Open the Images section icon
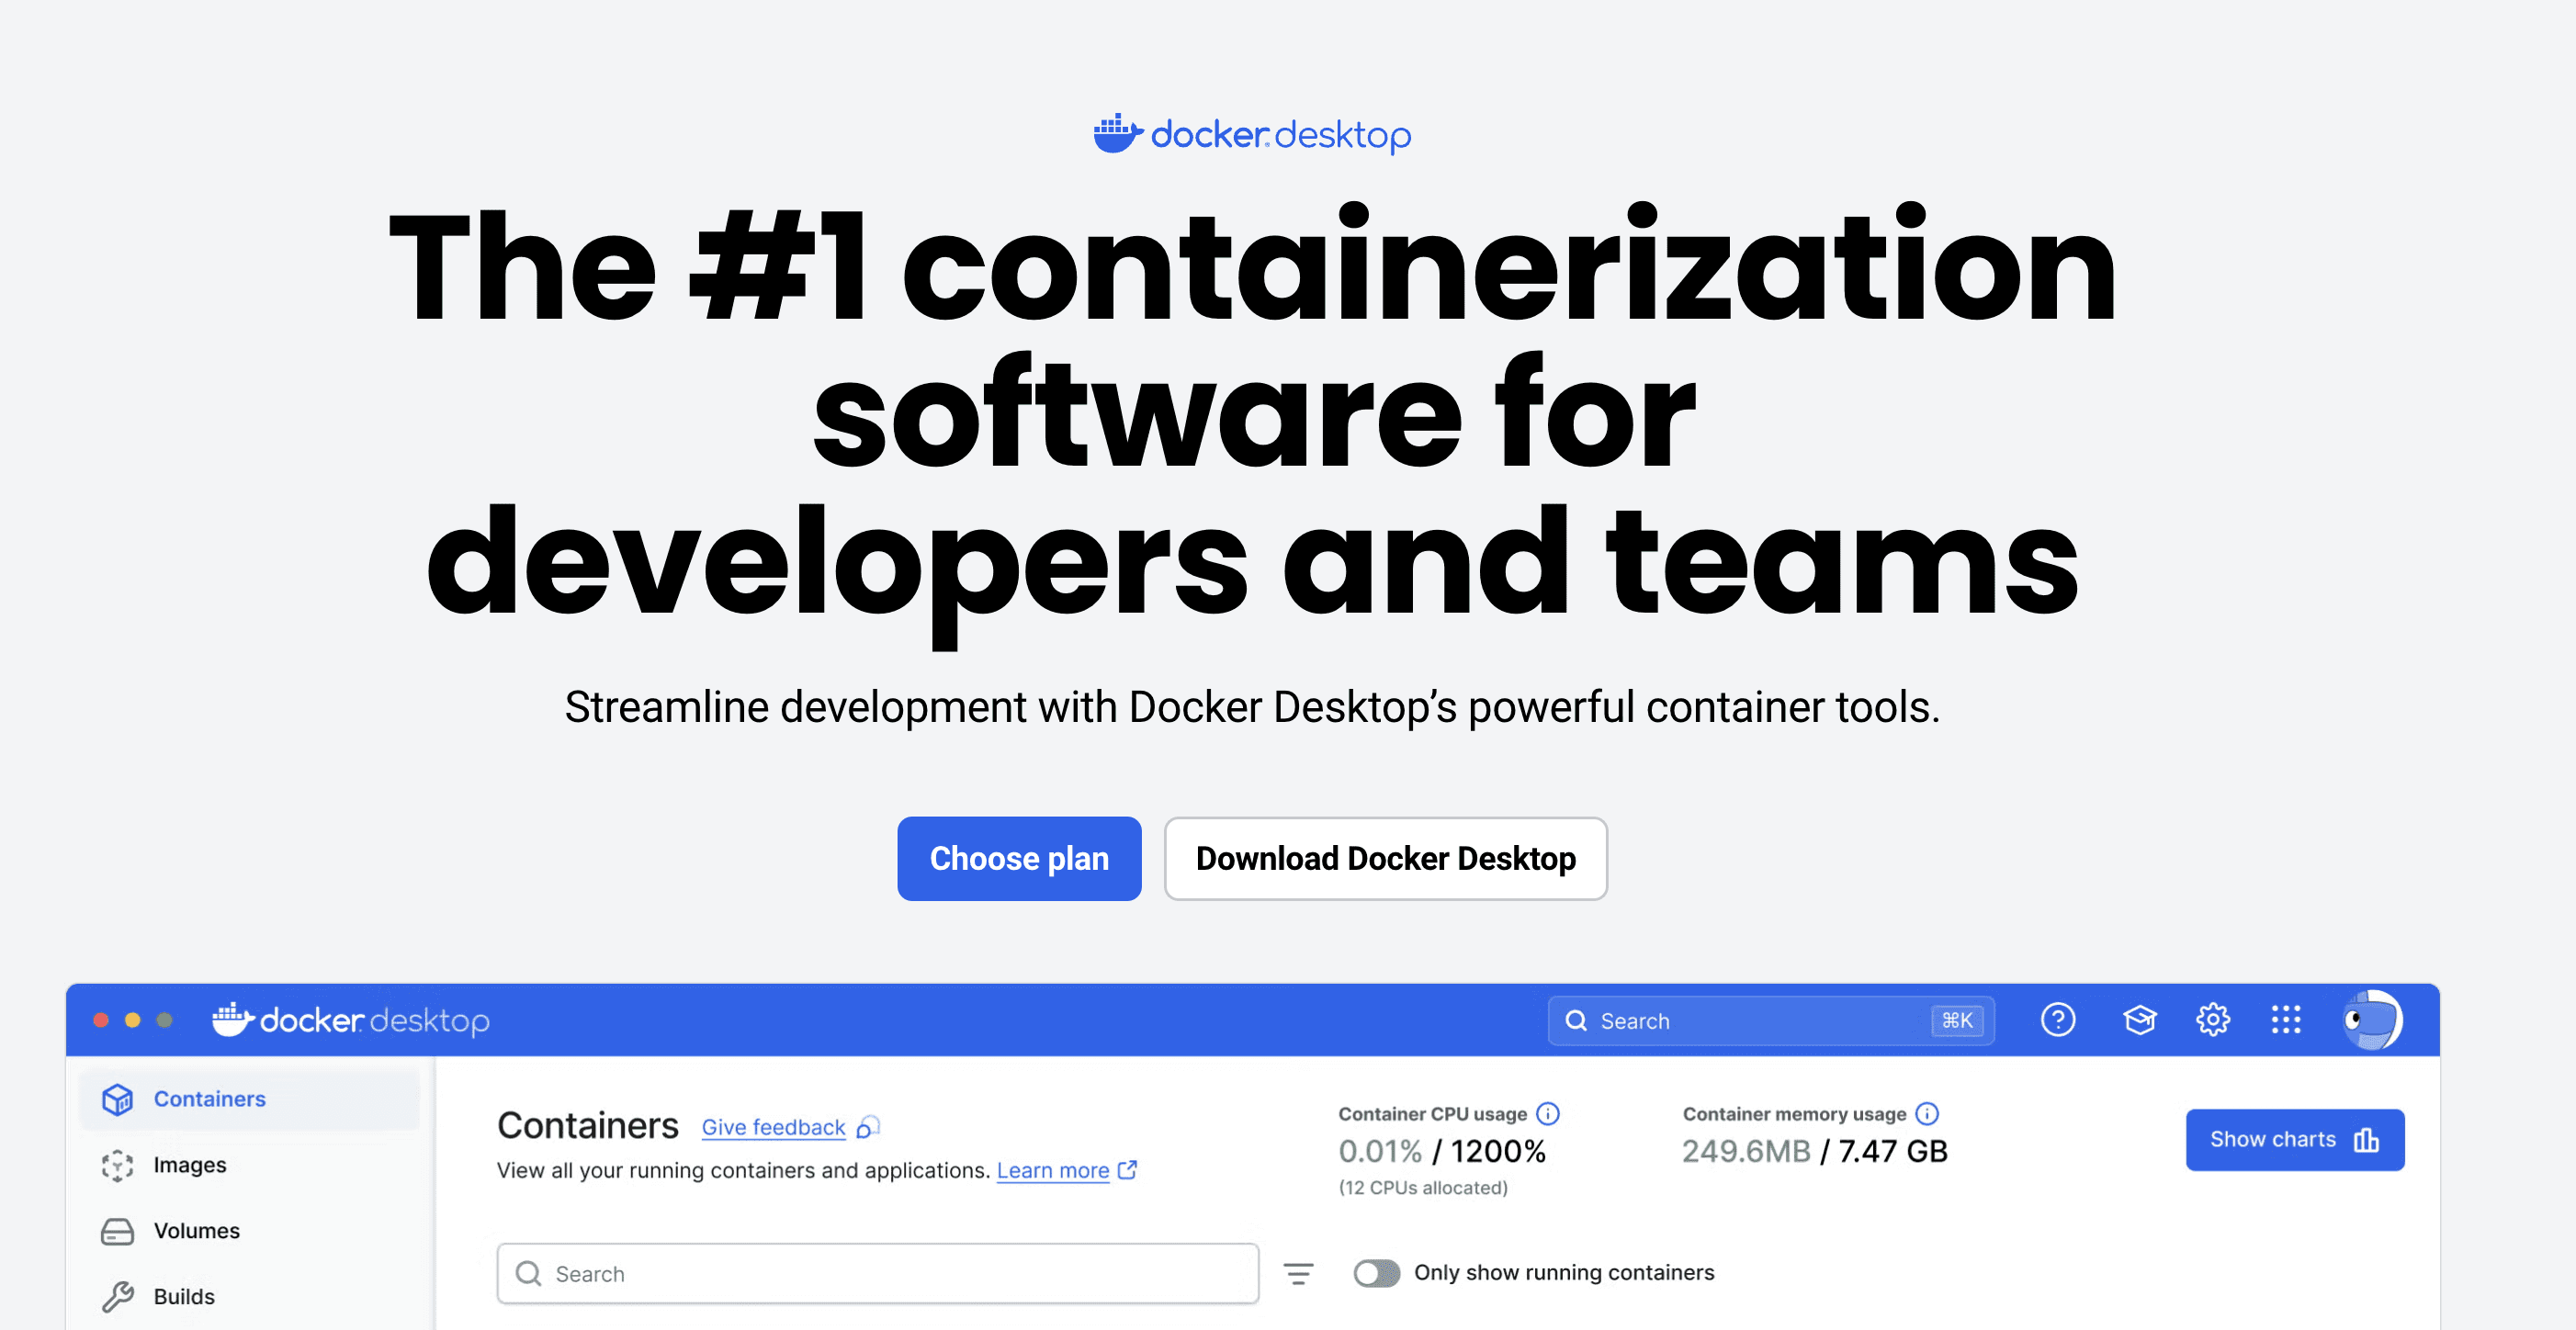 click(x=118, y=1165)
